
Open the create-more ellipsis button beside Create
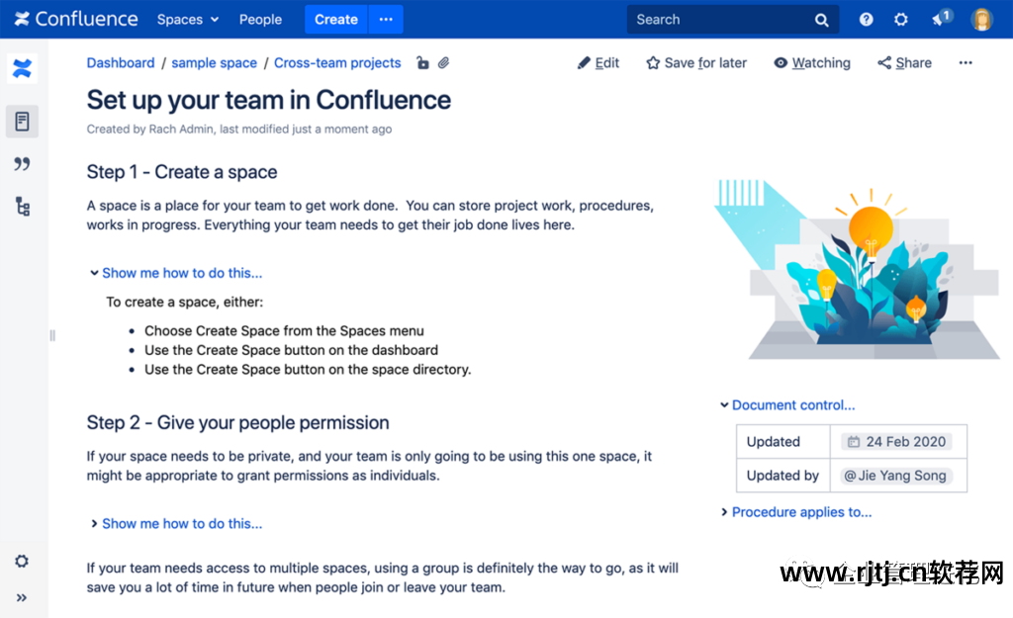(x=386, y=20)
